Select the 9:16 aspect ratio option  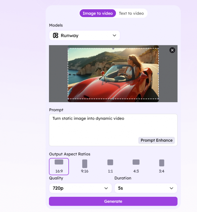pos(84,166)
